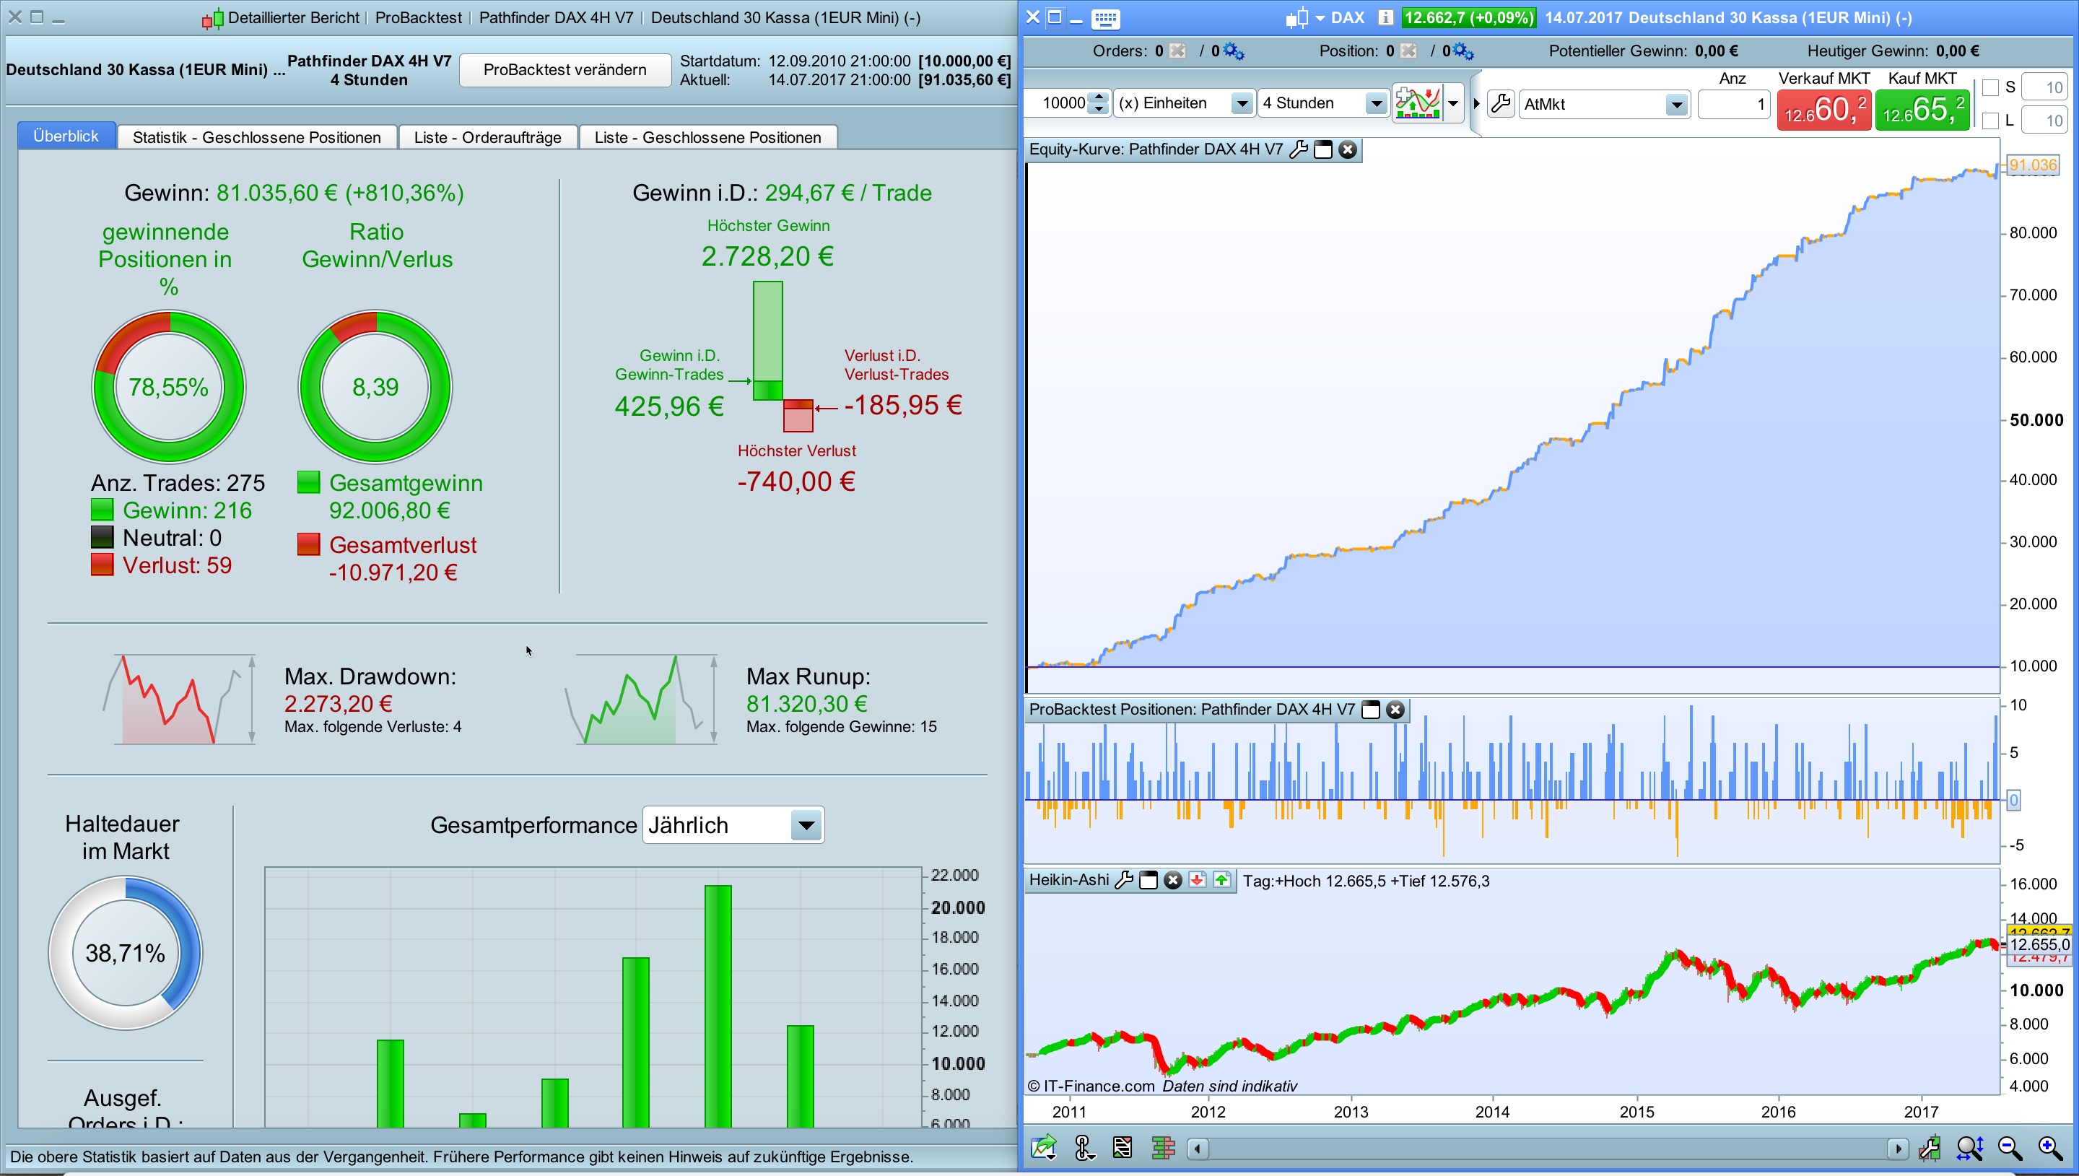This screenshot has width=2079, height=1176.
Task: Open Liste - Orderaufträge tab
Action: click(487, 137)
